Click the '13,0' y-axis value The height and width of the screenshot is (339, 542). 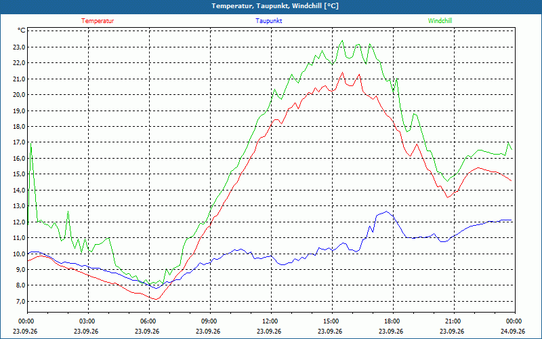click(x=19, y=206)
